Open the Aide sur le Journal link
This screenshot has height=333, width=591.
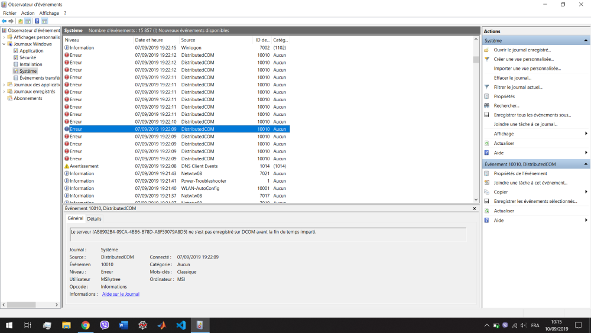point(121,294)
